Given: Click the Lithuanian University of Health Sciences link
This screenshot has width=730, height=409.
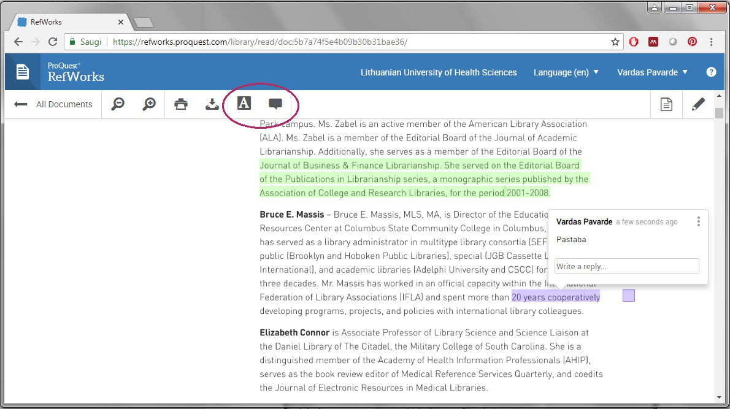Looking at the screenshot, I should [x=439, y=72].
